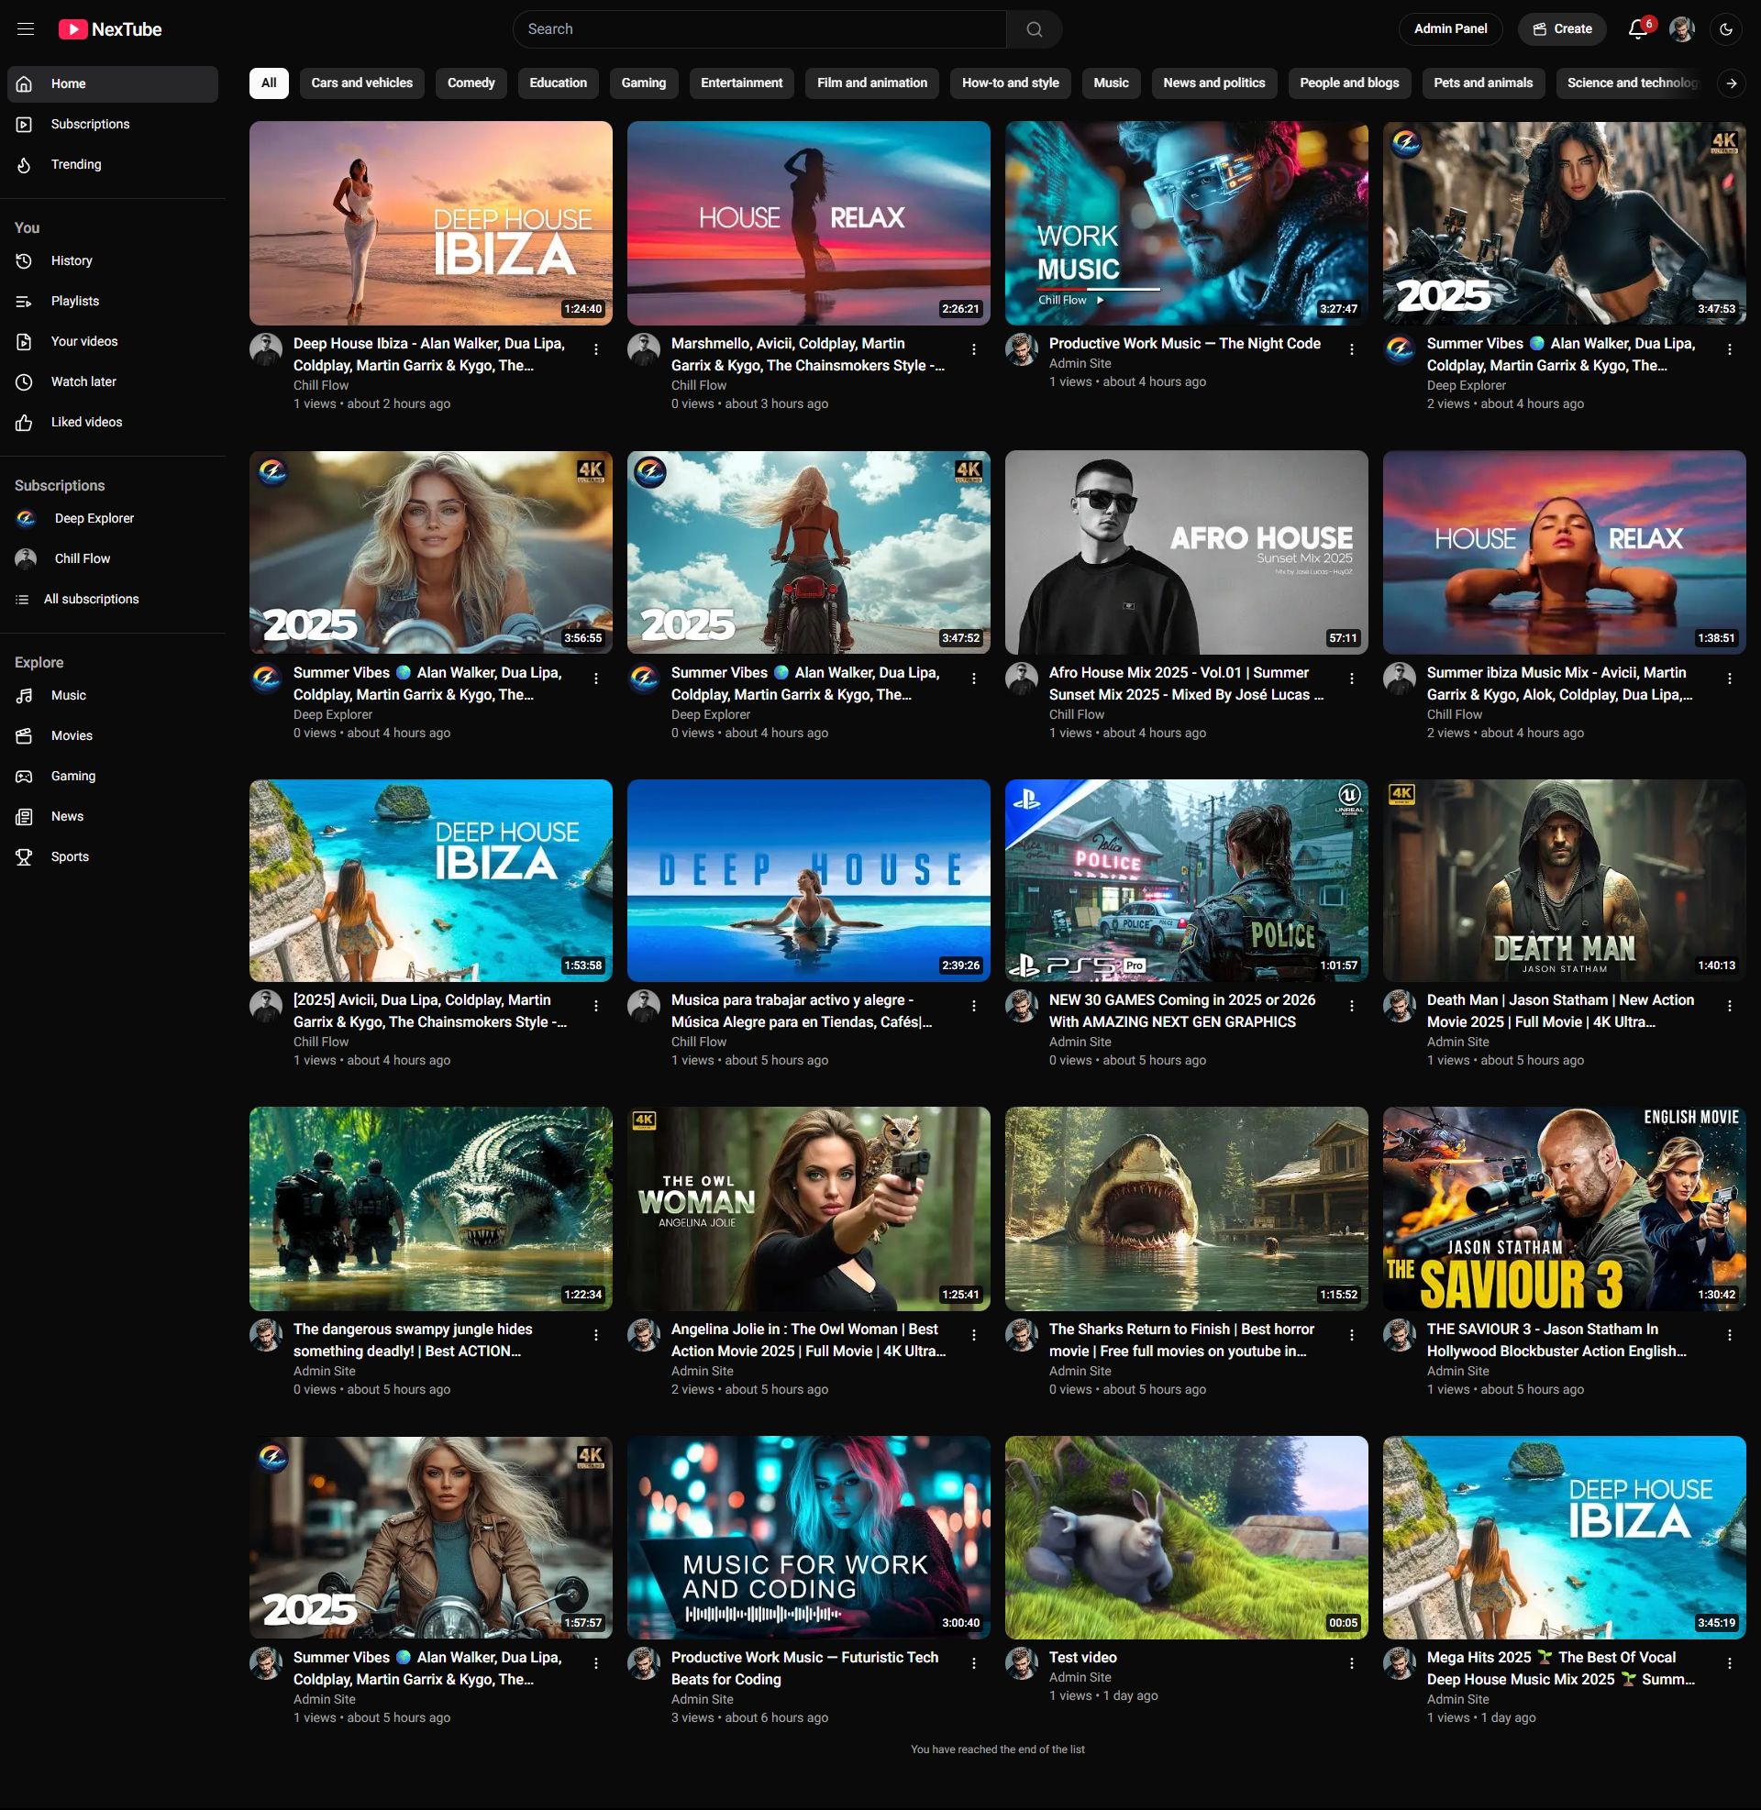The width and height of the screenshot is (1761, 1810).
Task: Open the Admin Panel button
Action: [1449, 28]
